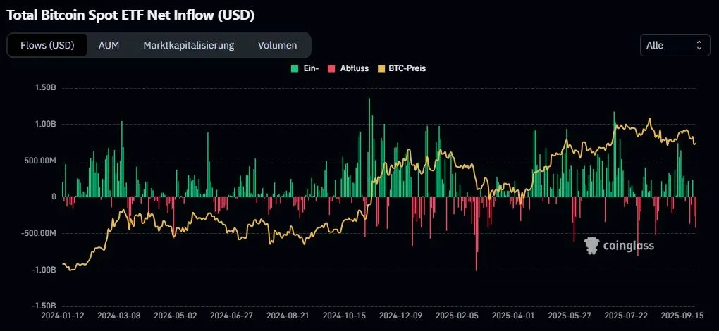Click the 2024-01-12 date axis label
719x331 pixels.
click(63, 318)
